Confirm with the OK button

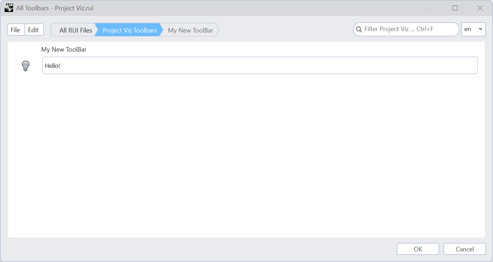click(x=418, y=249)
